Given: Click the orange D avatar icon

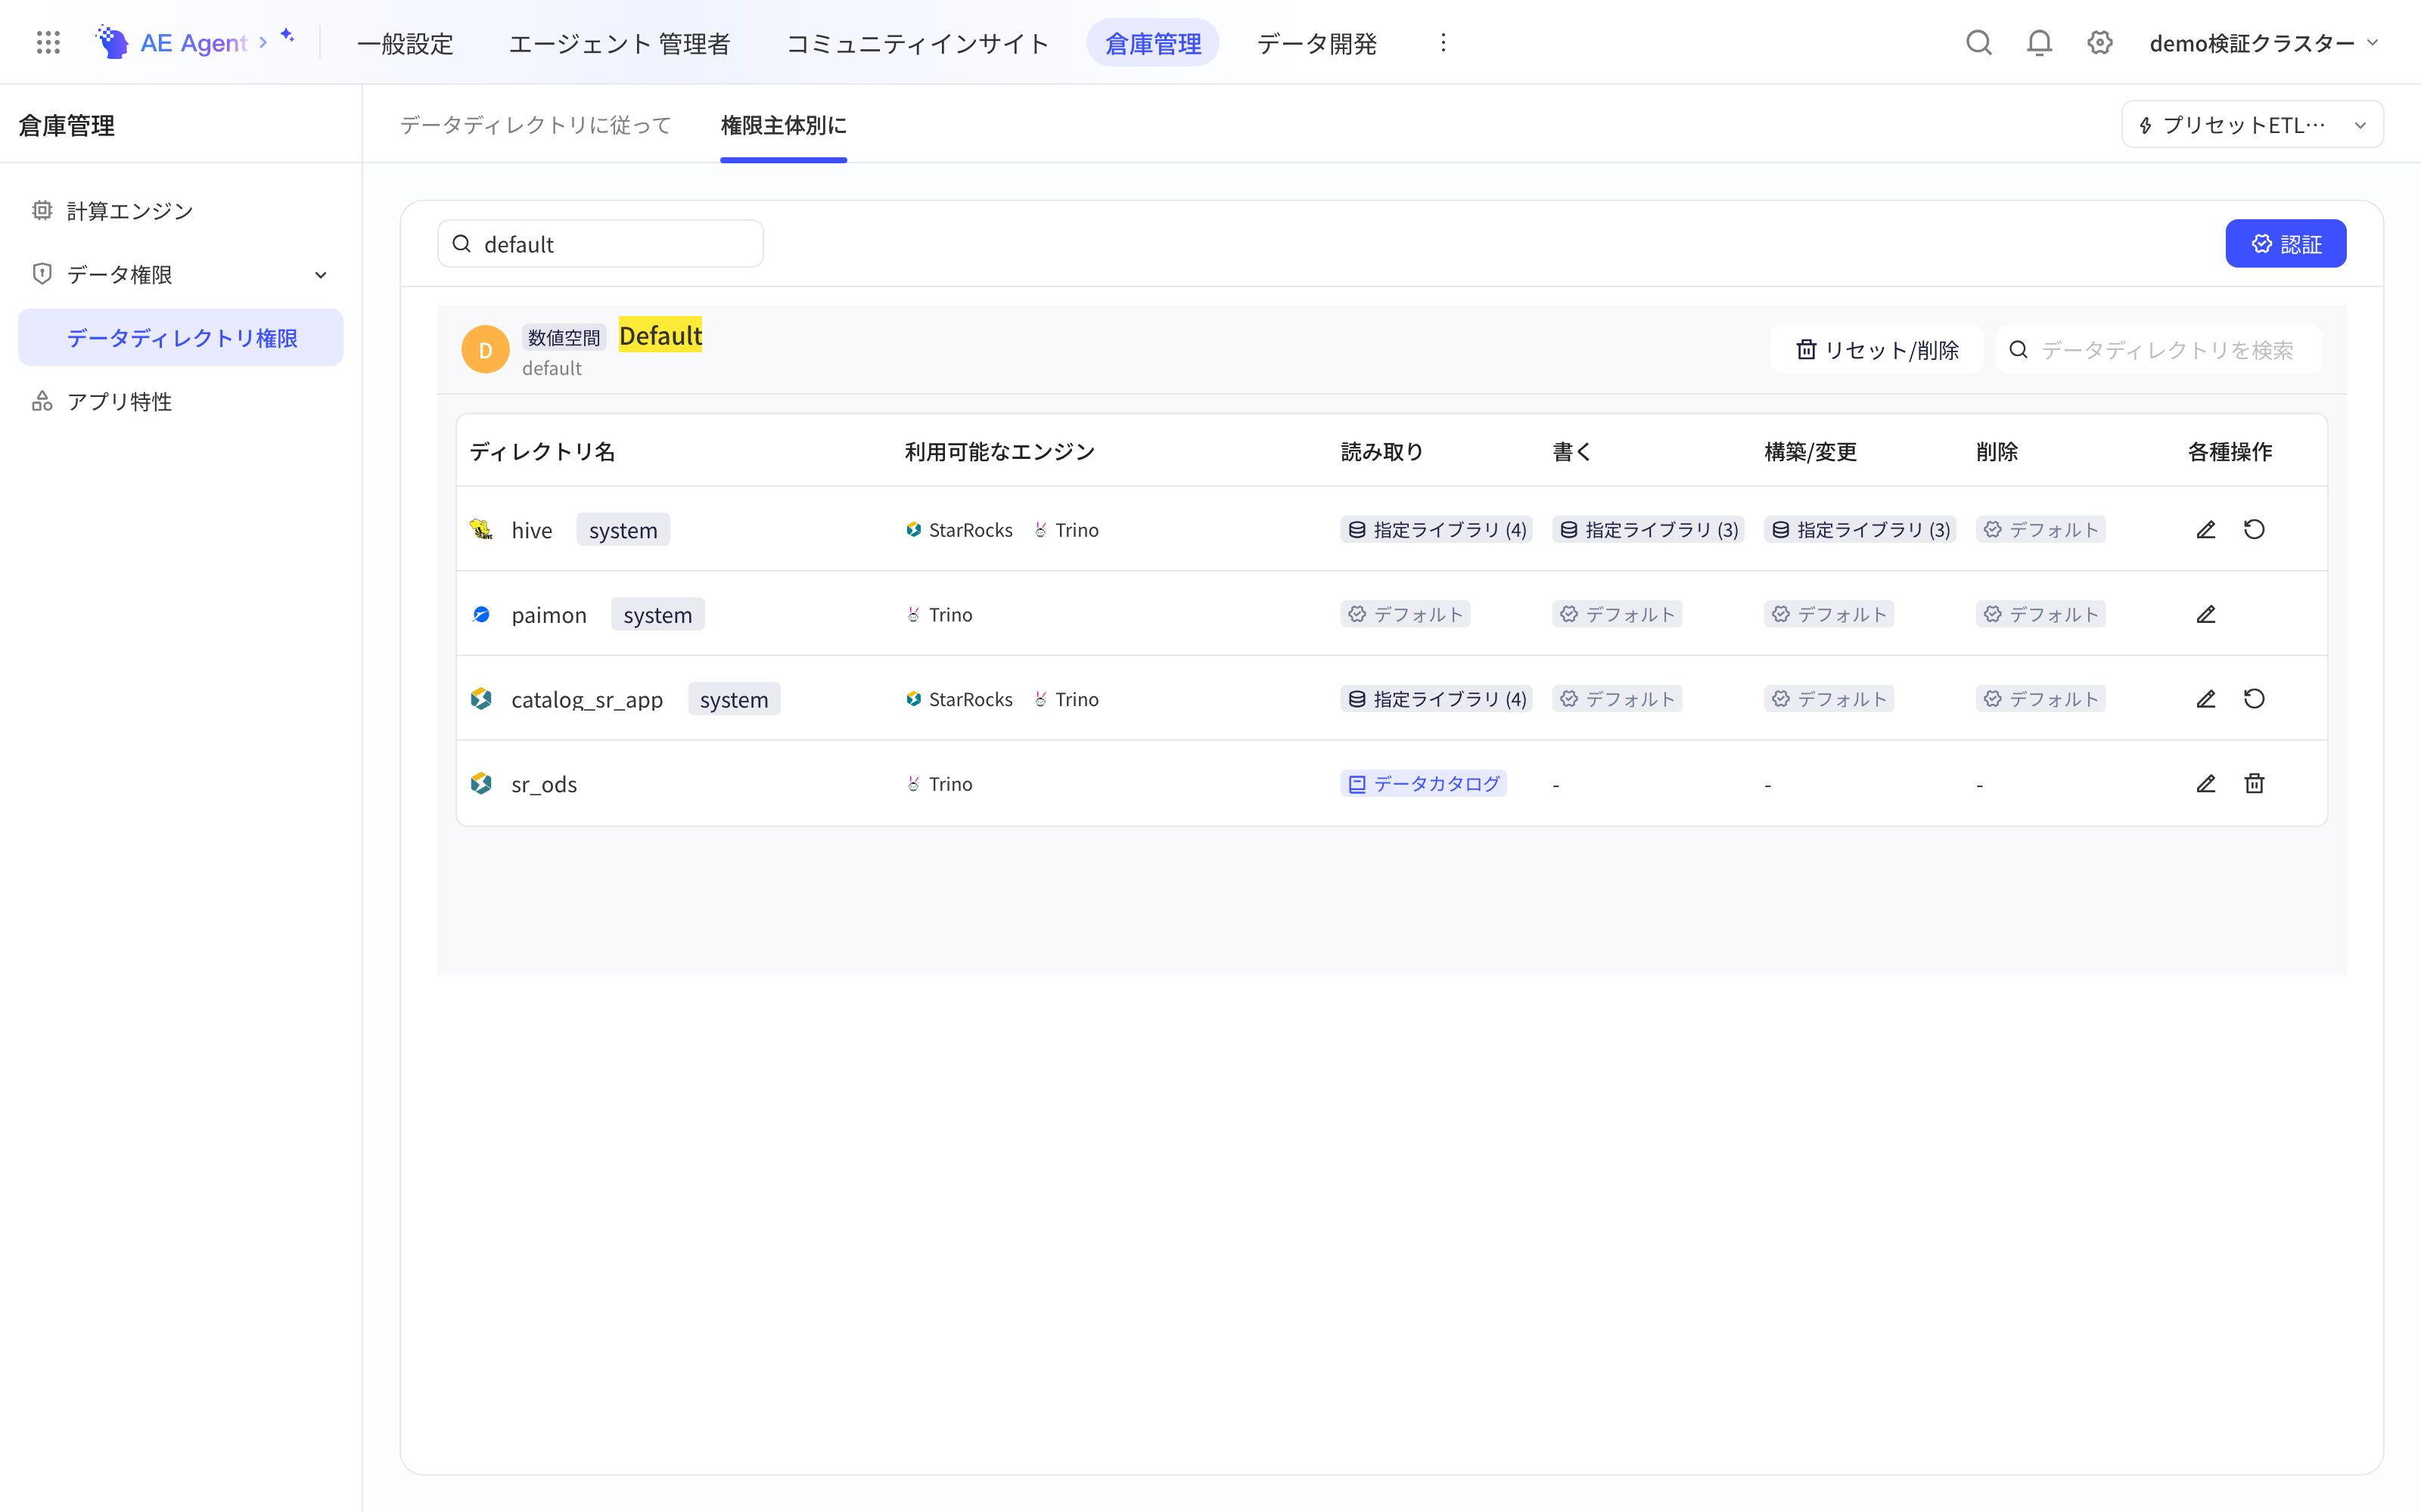Looking at the screenshot, I should [485, 349].
